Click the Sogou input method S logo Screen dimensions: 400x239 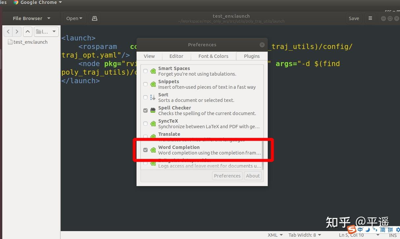point(352,229)
